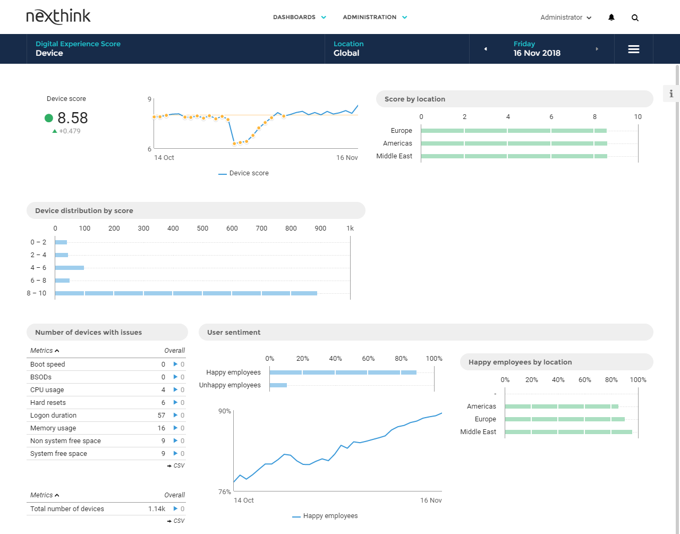Image resolution: width=680 pixels, height=534 pixels.
Task: Click the Nexthink logo
Action: click(58, 16)
